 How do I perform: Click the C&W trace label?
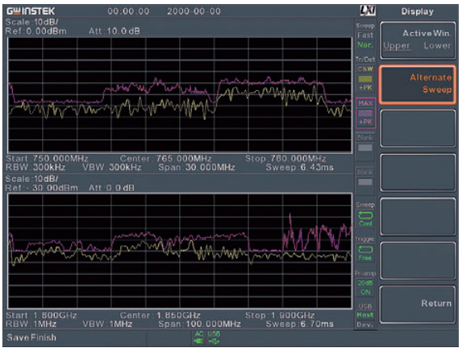click(x=365, y=69)
